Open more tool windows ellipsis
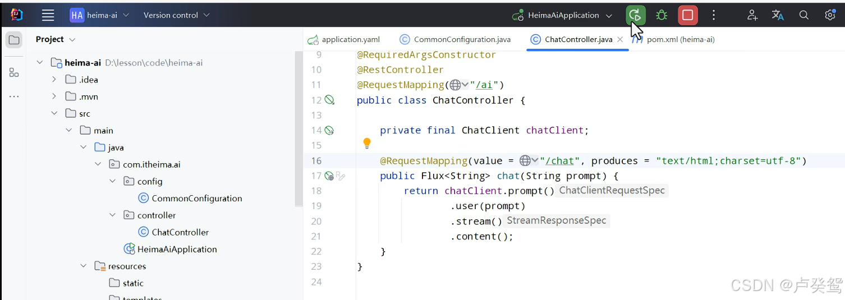845x300 pixels. (x=14, y=96)
